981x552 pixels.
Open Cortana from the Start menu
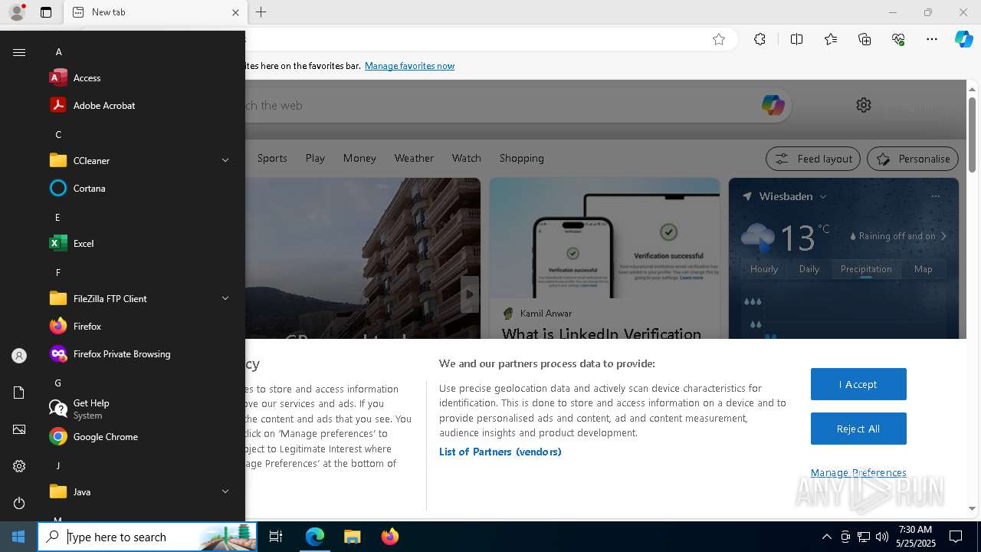click(142, 189)
